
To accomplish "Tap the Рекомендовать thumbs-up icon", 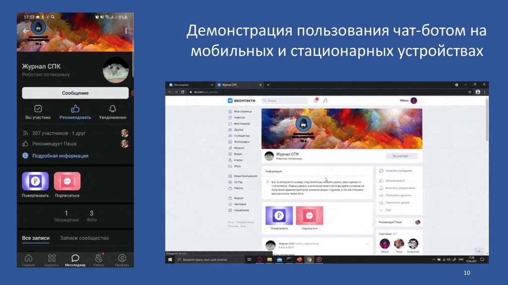I will coord(75,109).
